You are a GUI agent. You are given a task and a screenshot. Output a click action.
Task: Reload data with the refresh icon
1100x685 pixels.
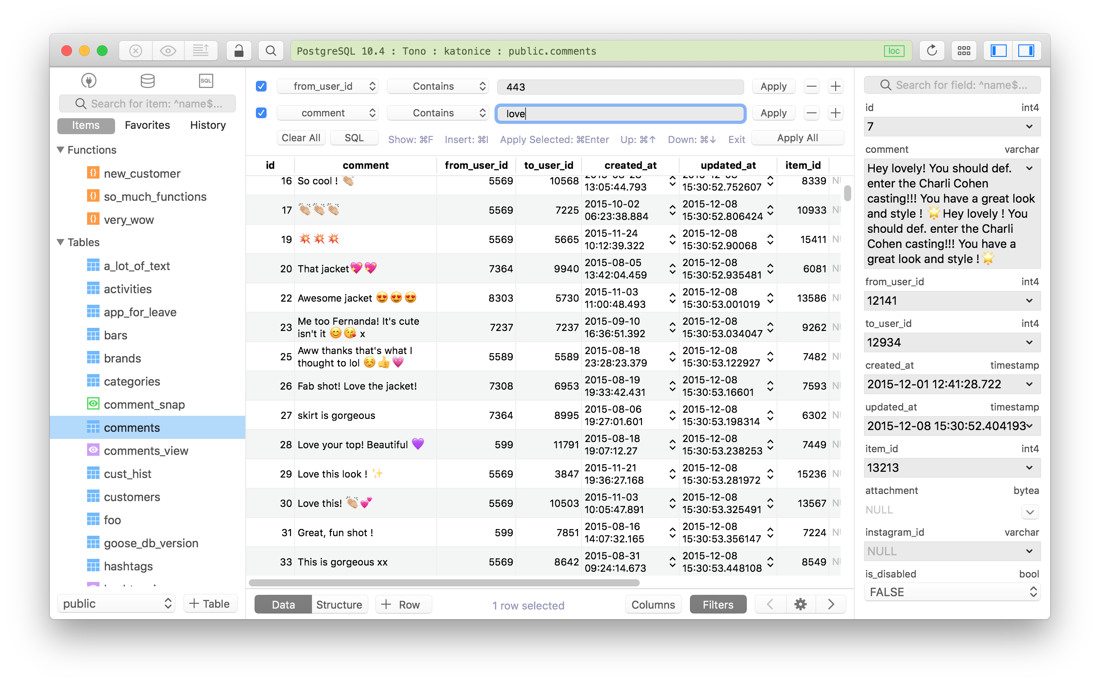pyautogui.click(x=932, y=50)
